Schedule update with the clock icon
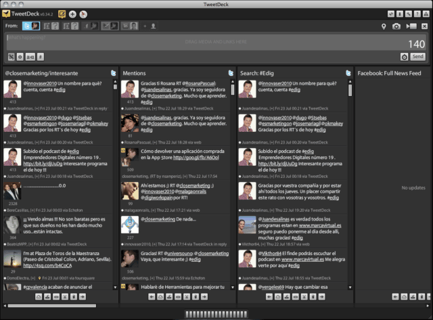Viewport: 433px width, 320px height. coord(405,57)
